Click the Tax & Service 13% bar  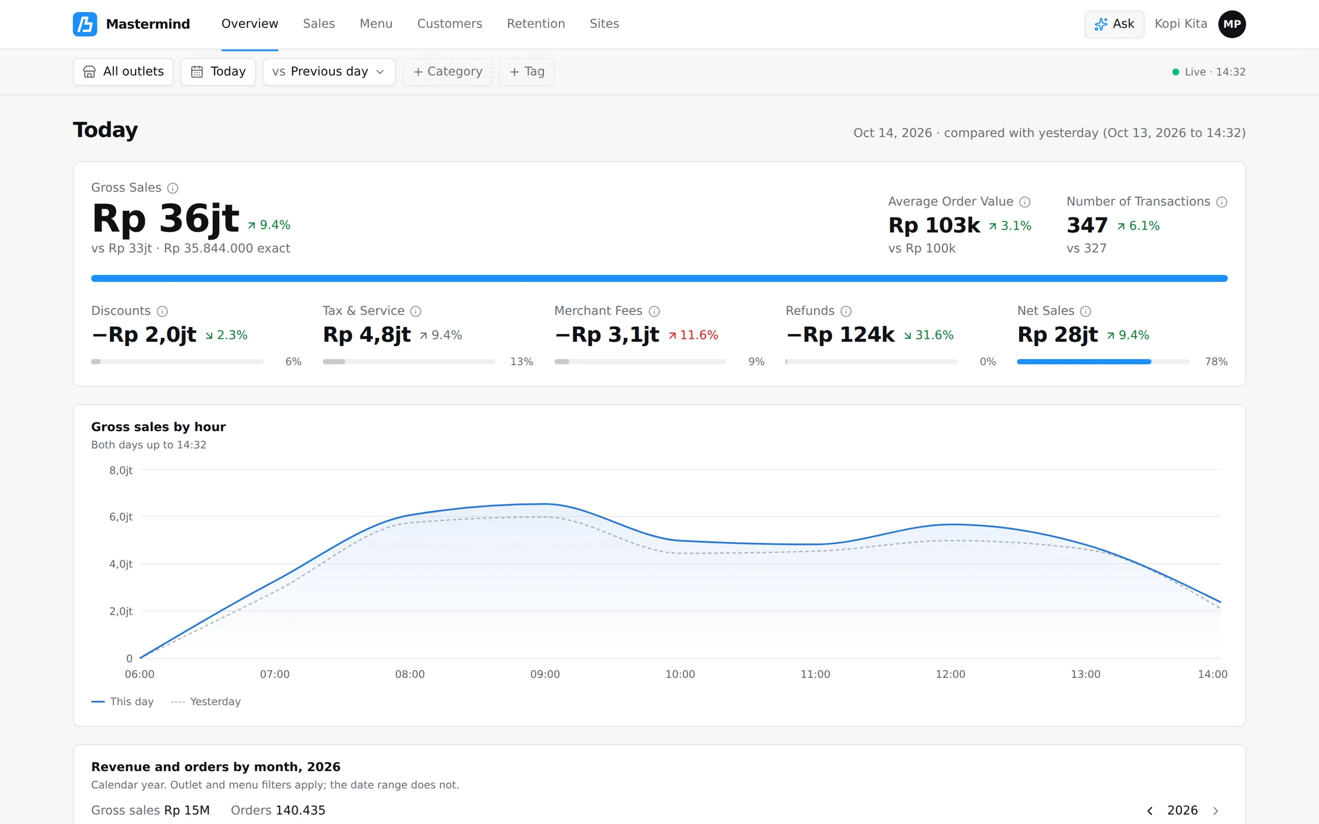point(409,361)
